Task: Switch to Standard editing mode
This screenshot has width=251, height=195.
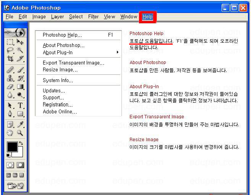Action: pyautogui.click(x=10, y=165)
